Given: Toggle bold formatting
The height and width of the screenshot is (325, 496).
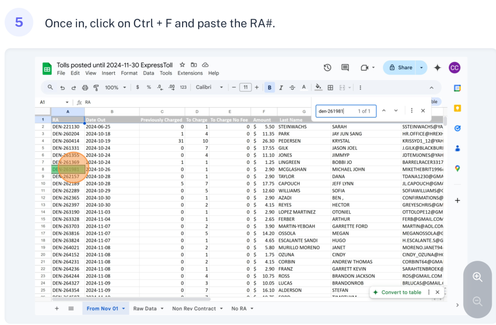Looking at the screenshot, I should pos(270,88).
